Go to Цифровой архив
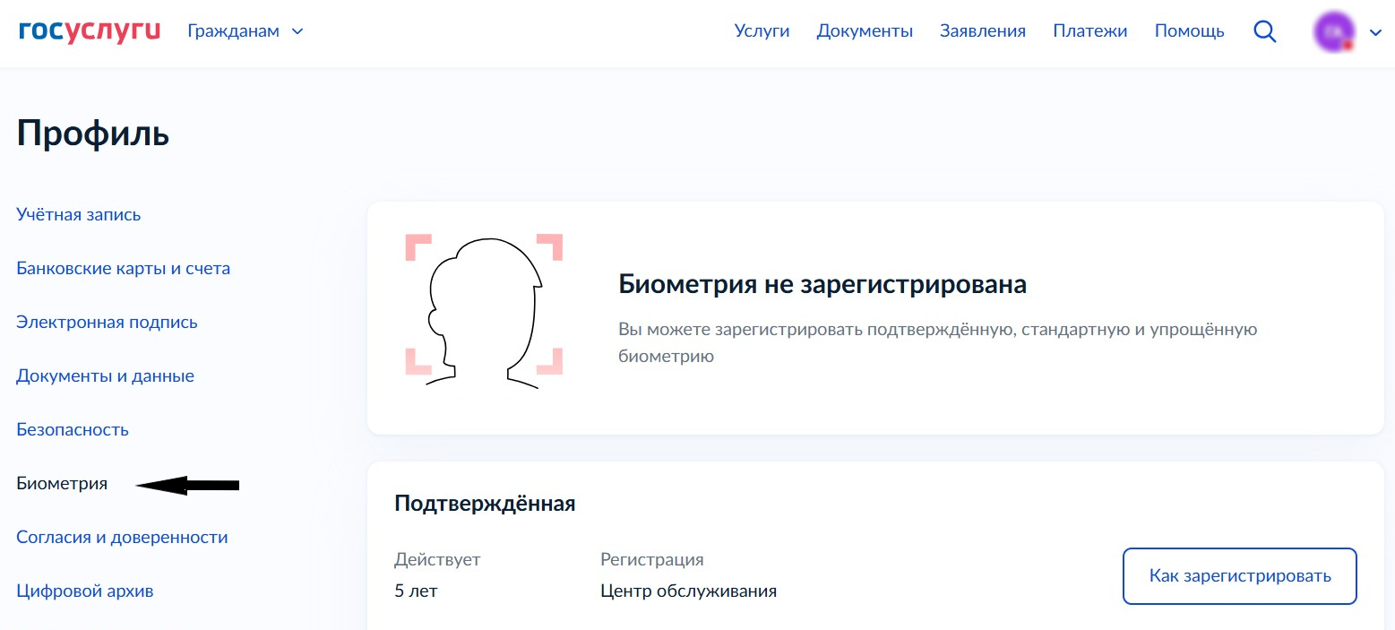1395x630 pixels. point(85,591)
